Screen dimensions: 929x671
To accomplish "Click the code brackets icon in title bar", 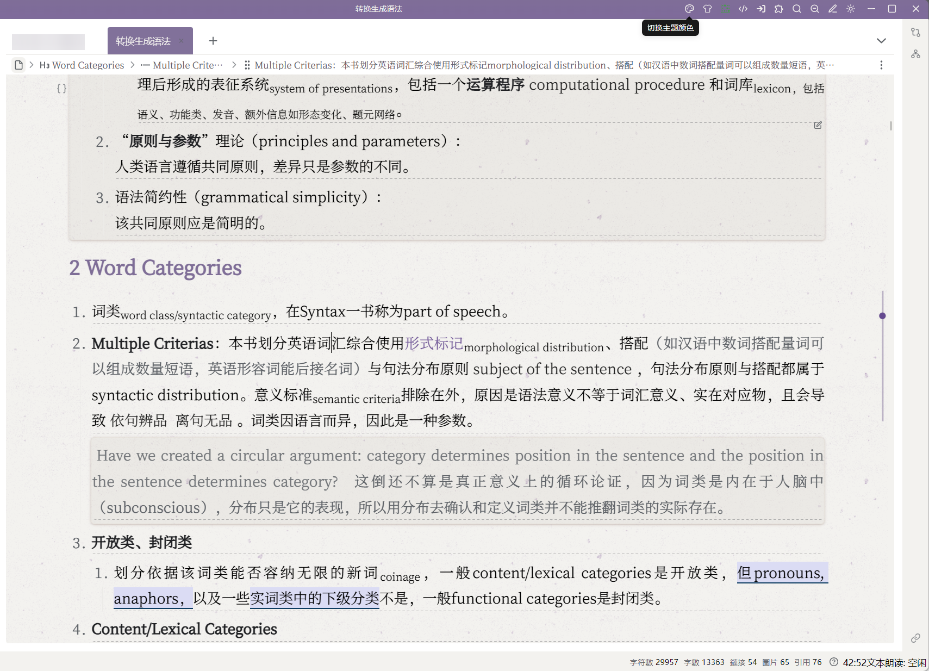I will point(743,9).
